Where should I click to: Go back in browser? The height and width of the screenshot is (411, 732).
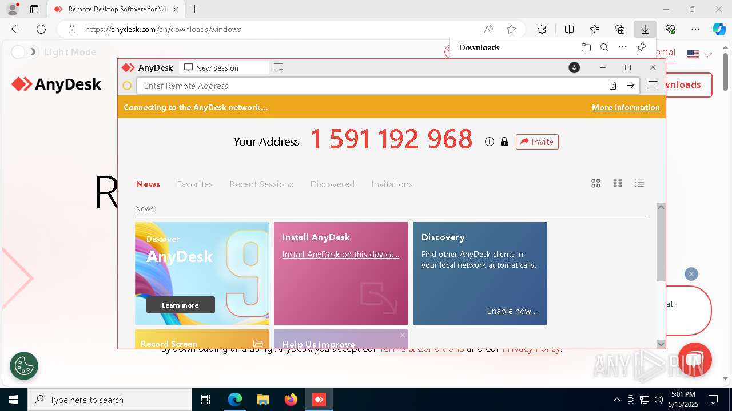click(x=16, y=29)
